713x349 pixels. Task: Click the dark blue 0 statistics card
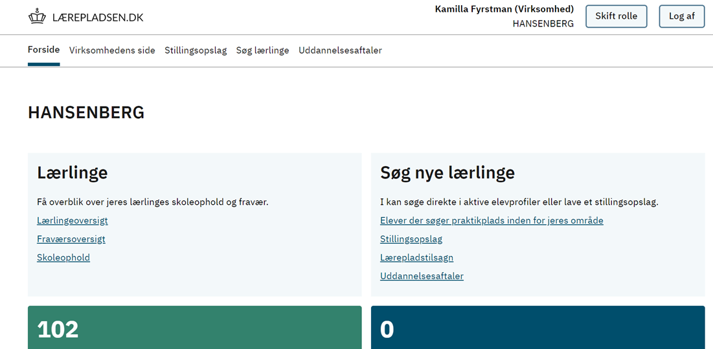coord(538,327)
